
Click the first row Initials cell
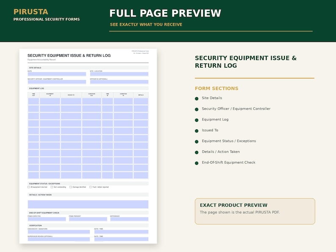point(141,101)
